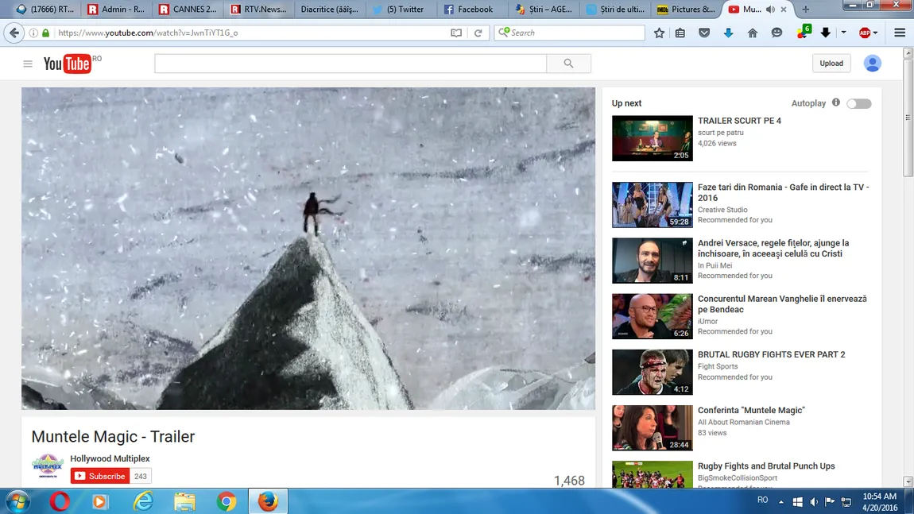The image size is (914, 514).
Task: Open Conferinta "Muntele Magic" video title
Action: click(x=751, y=410)
